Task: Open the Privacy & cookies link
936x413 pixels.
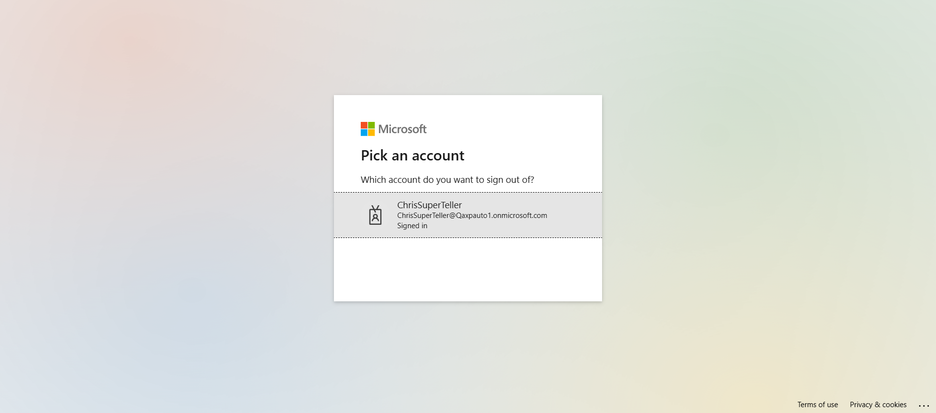Action: click(x=878, y=405)
